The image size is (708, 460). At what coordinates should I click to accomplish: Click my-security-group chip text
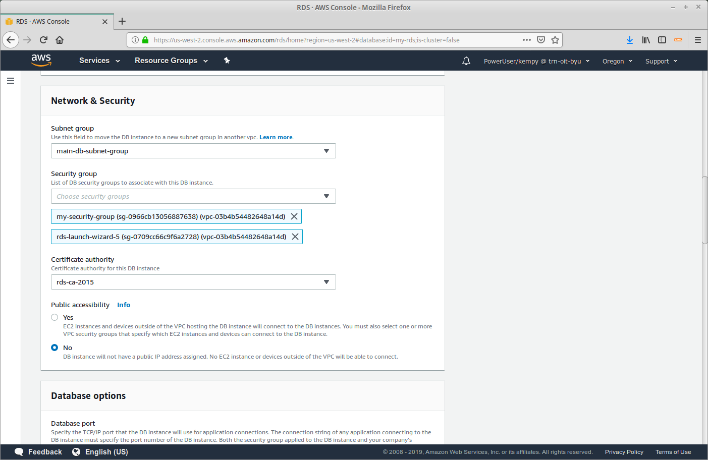click(171, 216)
